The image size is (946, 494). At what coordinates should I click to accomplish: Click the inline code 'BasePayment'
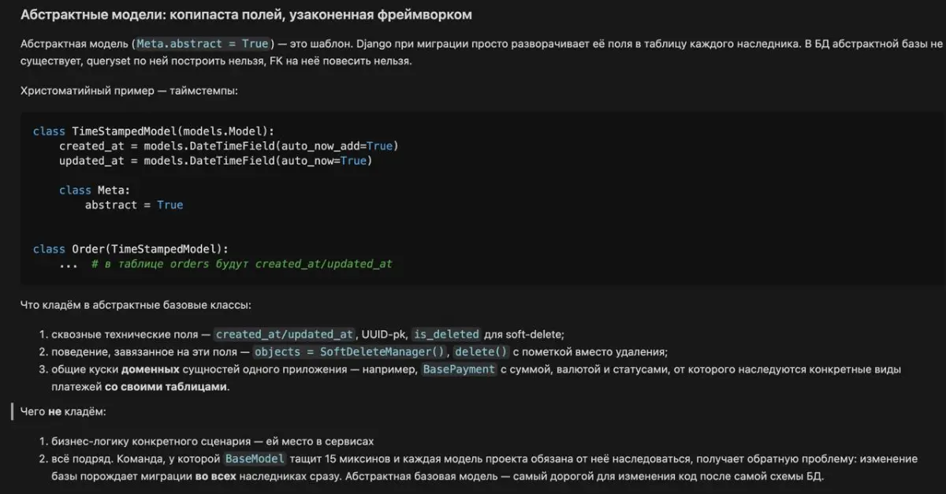coord(459,369)
